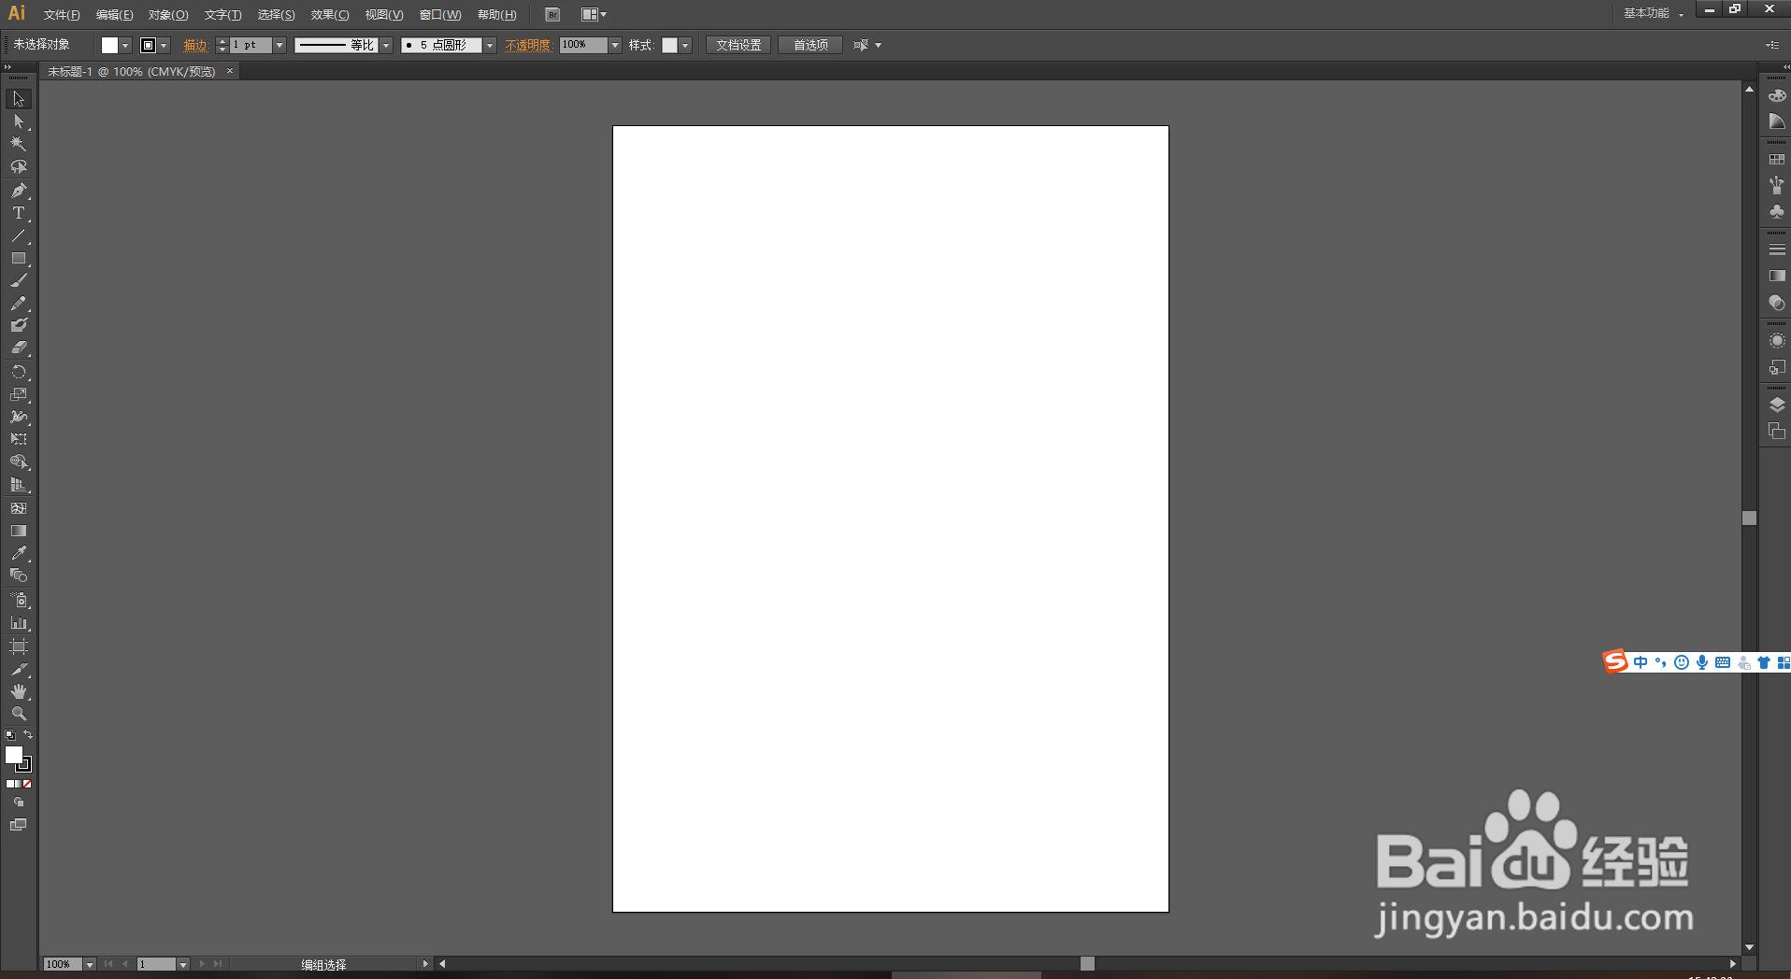Select the Line Segment tool
Image resolution: width=1791 pixels, height=979 pixels.
[19, 235]
